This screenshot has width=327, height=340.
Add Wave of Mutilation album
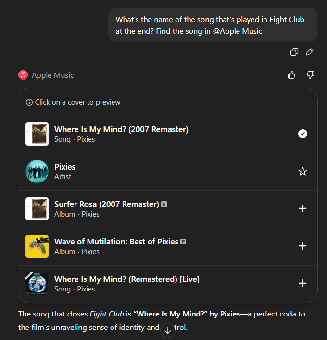[x=302, y=246]
